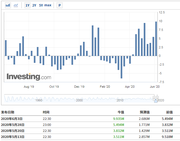Click the lowest negative bar before Apr '20
180x141 pixels.
coord(121,67)
